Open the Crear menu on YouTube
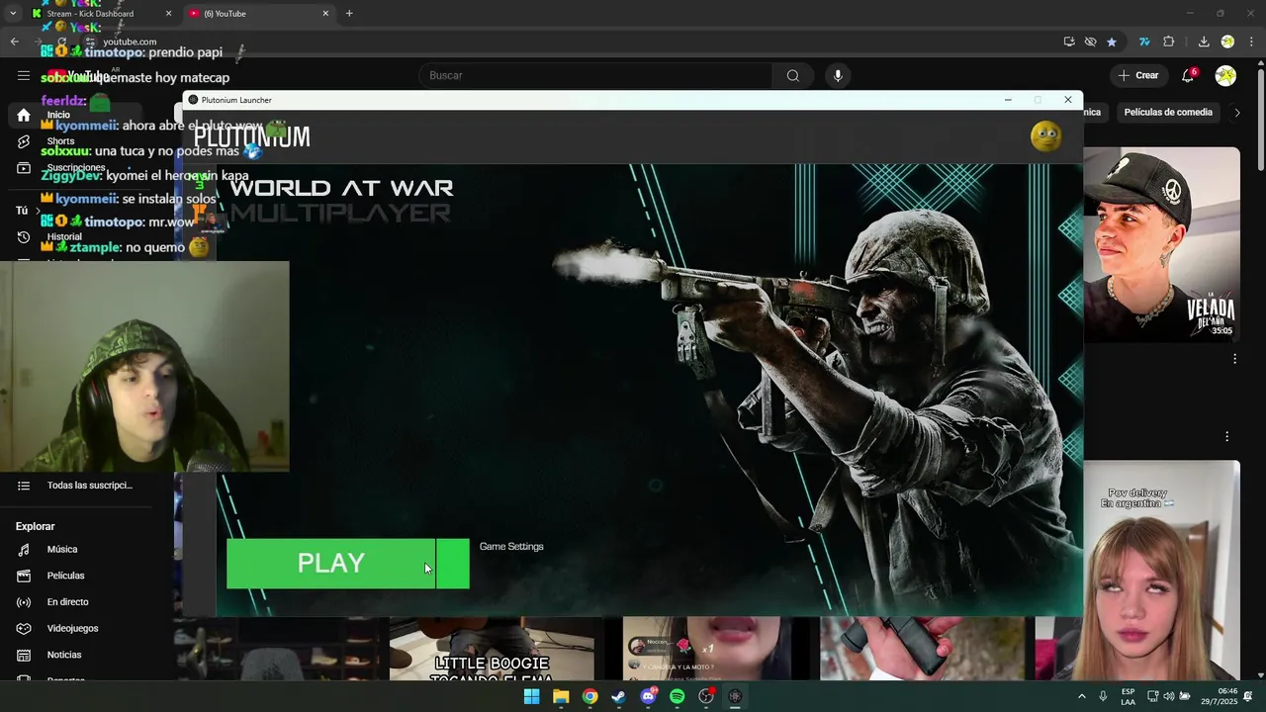1266x712 pixels. (x=1137, y=75)
